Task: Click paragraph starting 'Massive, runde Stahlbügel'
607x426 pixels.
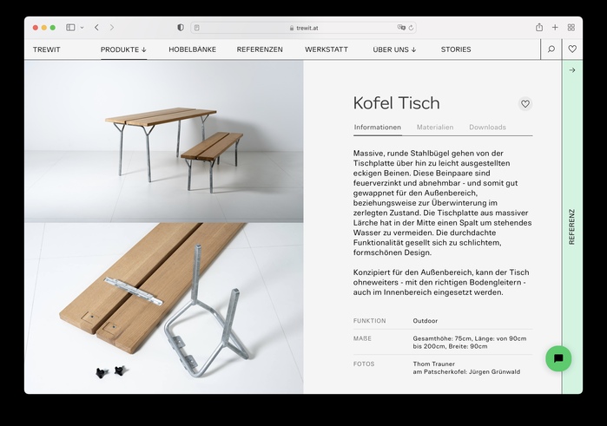Action: coord(443,203)
